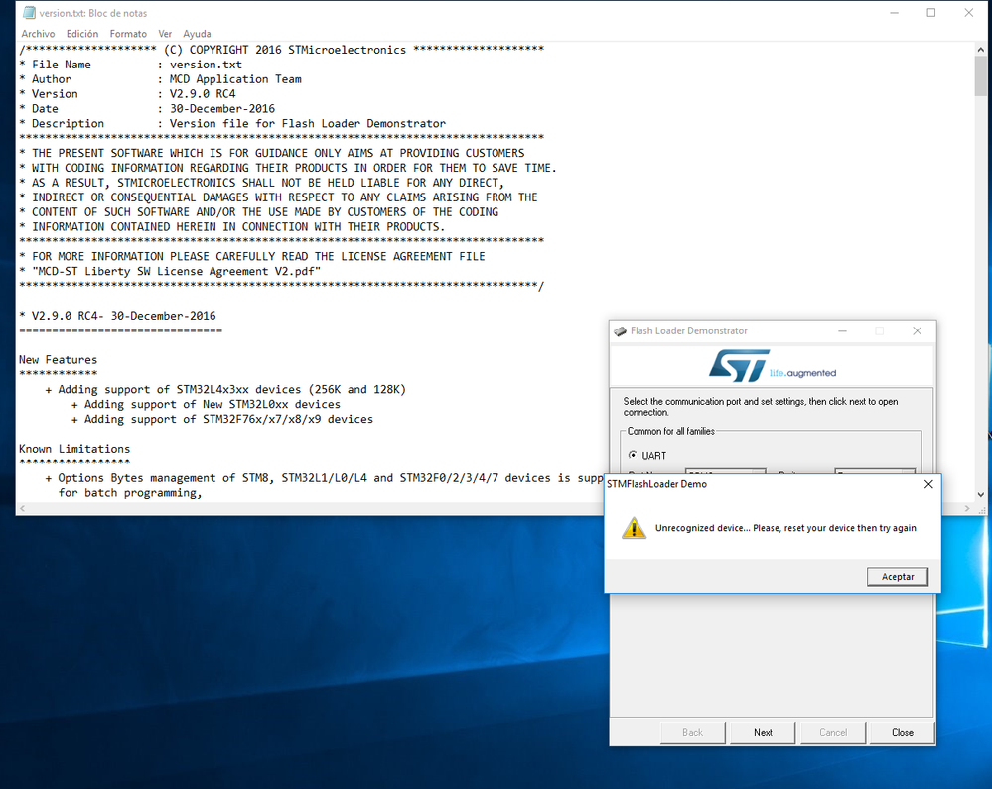Minimize the version.txt Notepad window
Screen dimensions: 992x789
point(894,13)
